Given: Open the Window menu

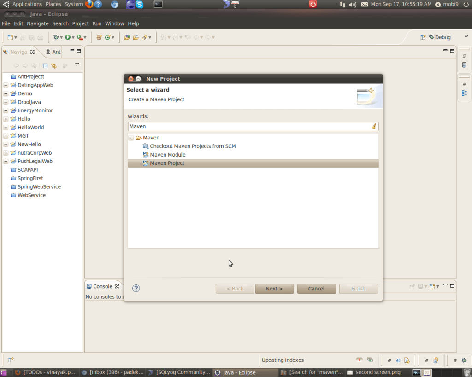Looking at the screenshot, I should coord(114,23).
